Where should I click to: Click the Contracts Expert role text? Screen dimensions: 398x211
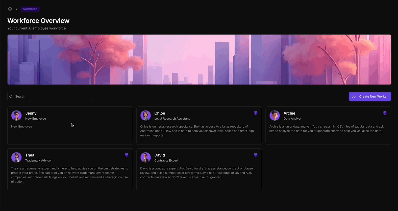[x=166, y=160]
